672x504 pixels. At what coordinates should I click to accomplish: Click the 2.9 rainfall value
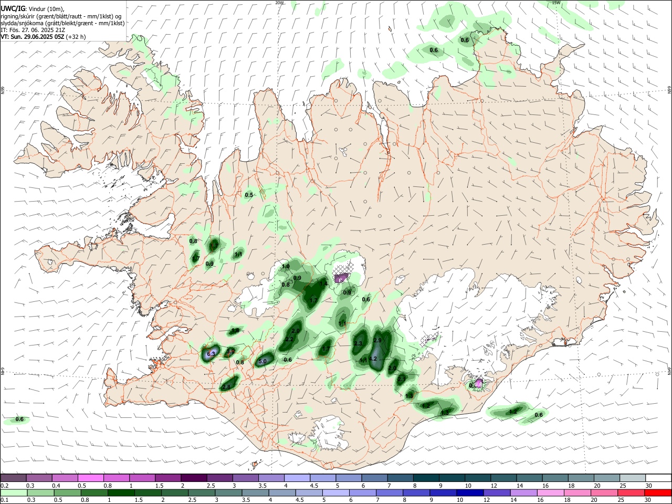tap(377, 340)
